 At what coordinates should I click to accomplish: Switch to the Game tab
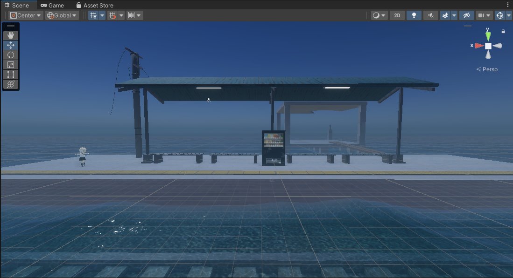[x=52, y=5]
